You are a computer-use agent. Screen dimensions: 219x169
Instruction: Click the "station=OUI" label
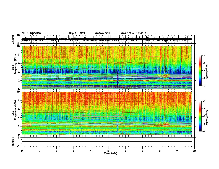[102, 33]
